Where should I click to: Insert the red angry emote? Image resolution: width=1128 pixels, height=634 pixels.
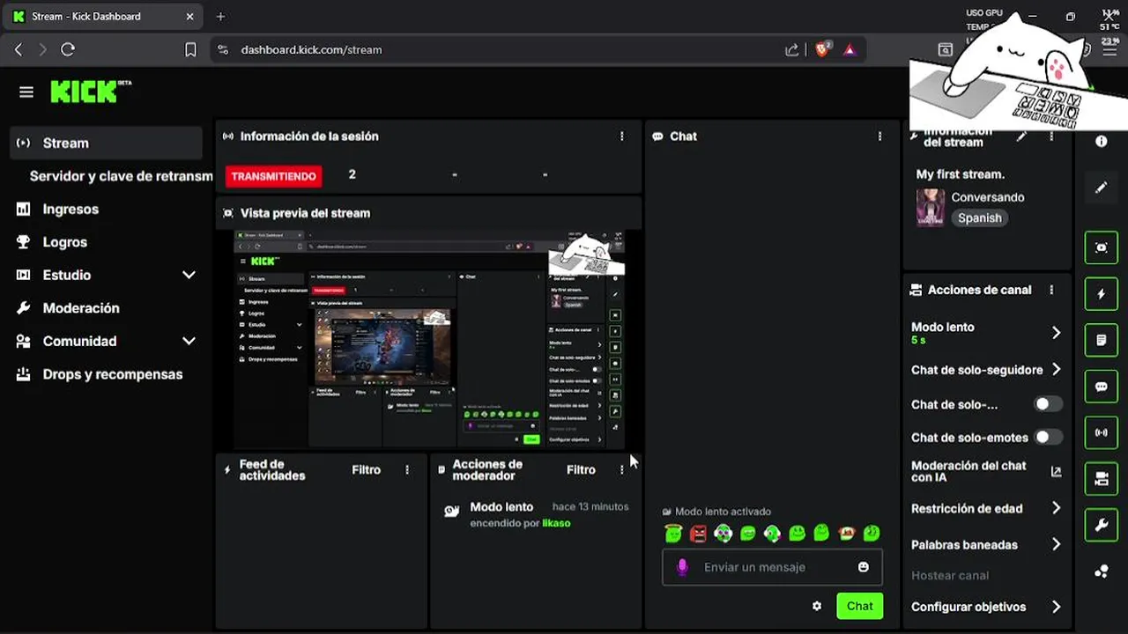pyautogui.click(x=698, y=533)
